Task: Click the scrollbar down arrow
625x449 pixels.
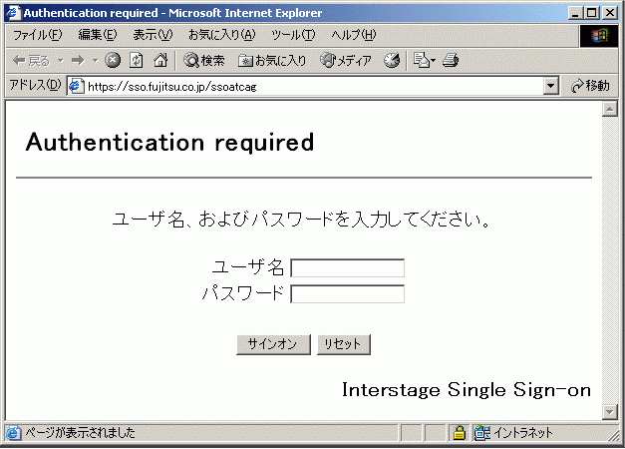Action: (610, 412)
